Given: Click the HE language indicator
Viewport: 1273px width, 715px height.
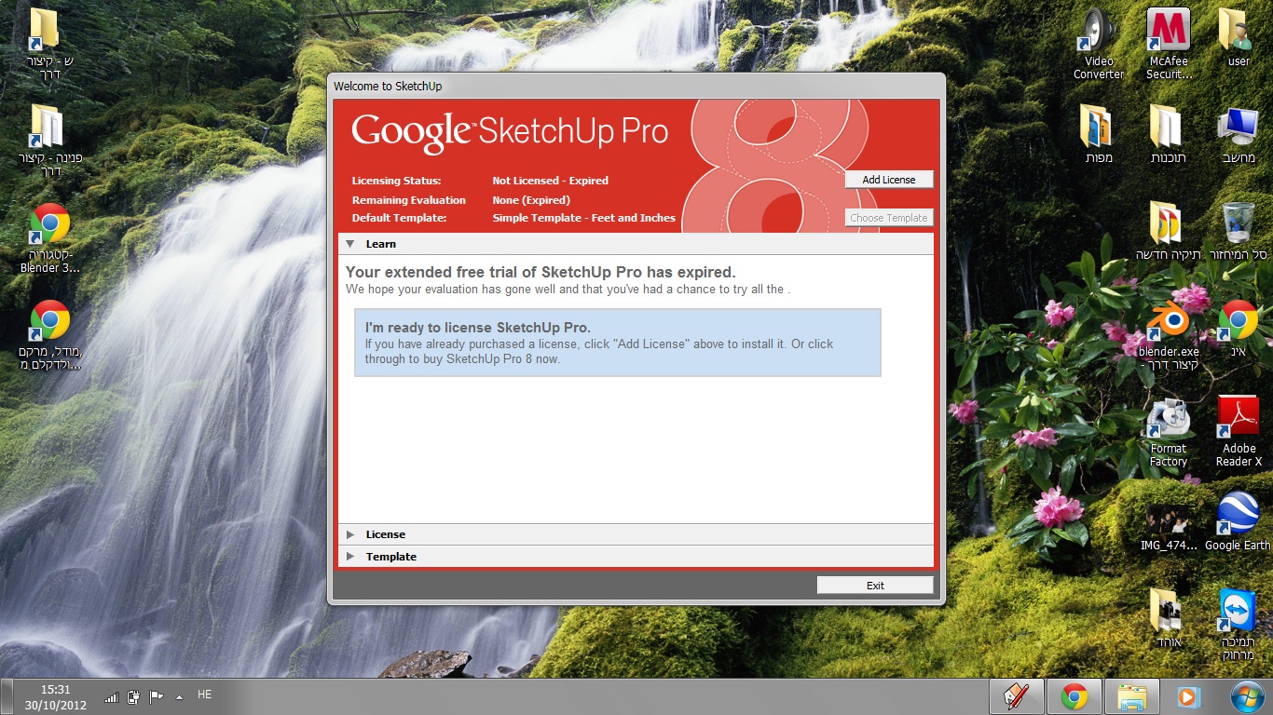Looking at the screenshot, I should pyautogui.click(x=205, y=695).
